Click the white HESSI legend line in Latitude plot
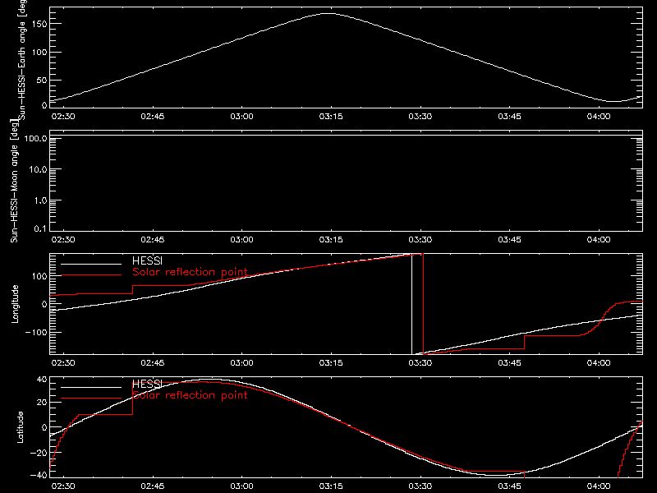 (91, 387)
